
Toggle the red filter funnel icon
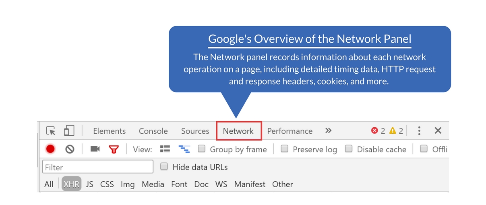click(114, 149)
